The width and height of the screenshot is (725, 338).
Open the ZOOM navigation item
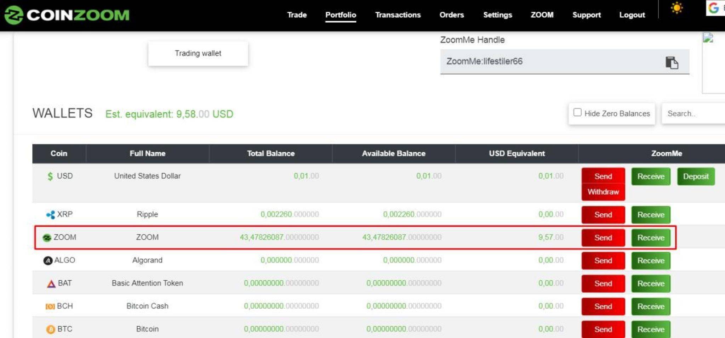pos(542,15)
